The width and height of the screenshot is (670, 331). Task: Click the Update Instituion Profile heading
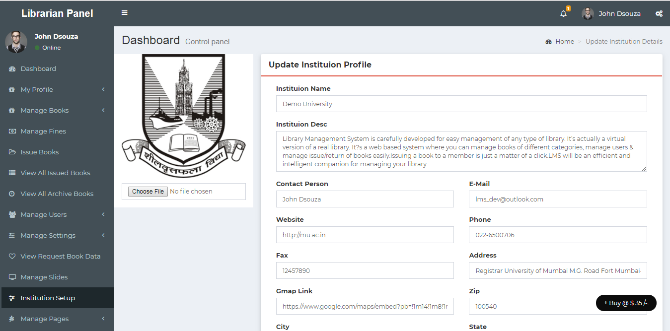(x=320, y=65)
